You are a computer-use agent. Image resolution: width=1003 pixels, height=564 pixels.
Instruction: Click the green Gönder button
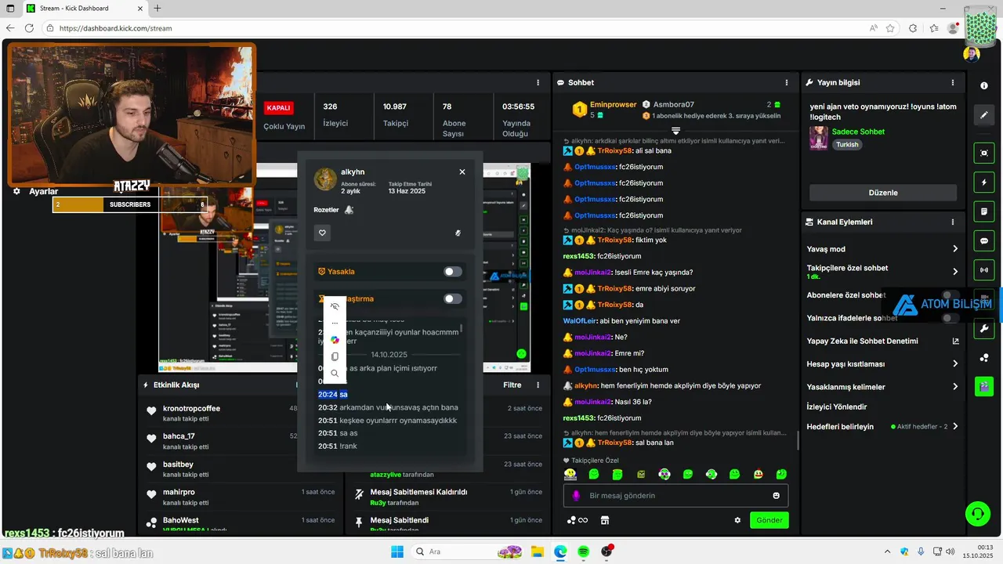(x=769, y=520)
